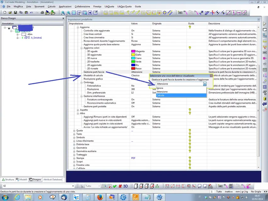The width and height of the screenshot is (268, 201).
Task: Click the Firefox icon in the taskbar
Action: (100, 197)
